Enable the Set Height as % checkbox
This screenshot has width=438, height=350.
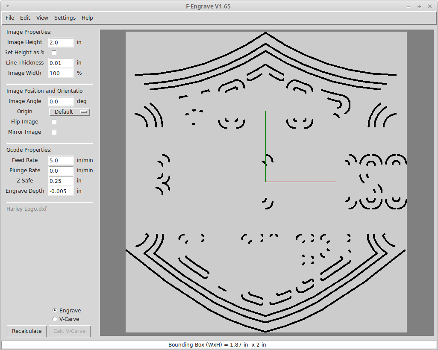(54, 53)
